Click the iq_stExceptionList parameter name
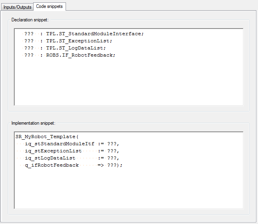The image size is (258, 224). [53, 151]
